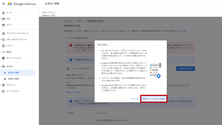Click the 税金についての link in red alert
Image resolution: width=222 pixels, height=125 pixels.
click(x=88, y=50)
